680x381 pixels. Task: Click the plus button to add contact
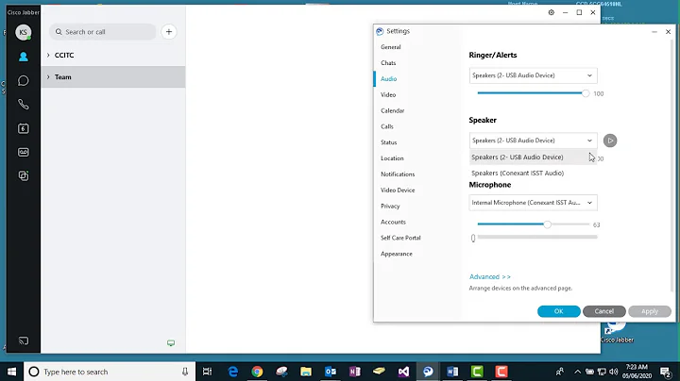[169, 32]
